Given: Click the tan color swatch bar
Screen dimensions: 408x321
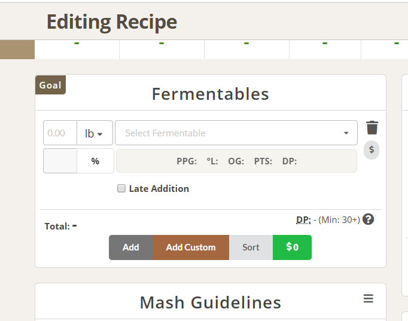Looking at the screenshot, I should tap(17, 50).
